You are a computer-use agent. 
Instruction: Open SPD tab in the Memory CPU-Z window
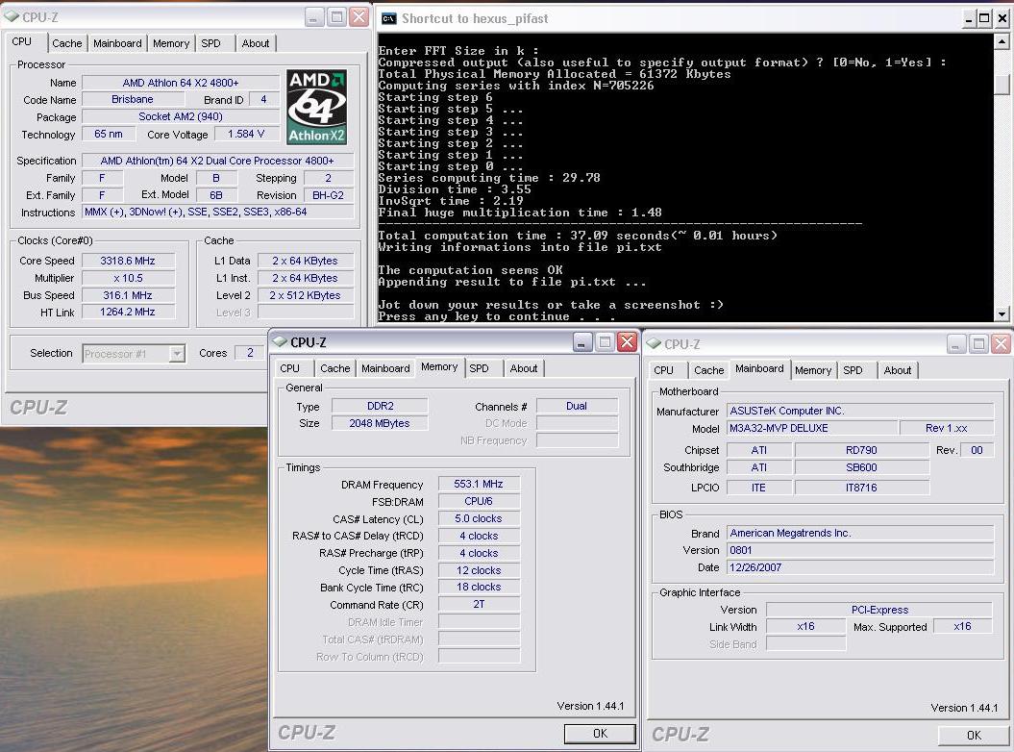point(480,368)
